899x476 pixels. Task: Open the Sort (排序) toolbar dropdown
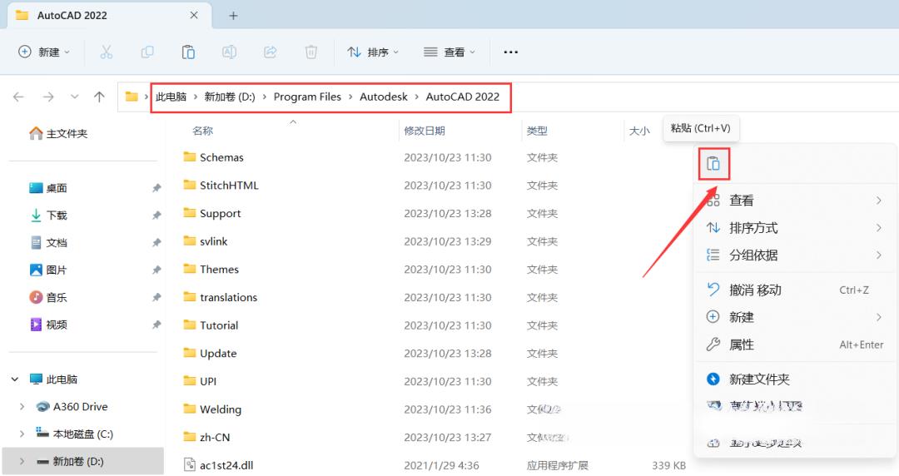click(373, 52)
